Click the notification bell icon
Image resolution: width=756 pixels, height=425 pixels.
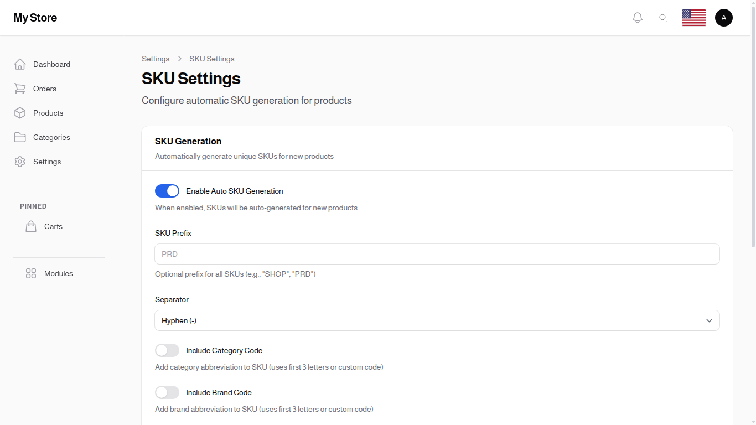637,17
